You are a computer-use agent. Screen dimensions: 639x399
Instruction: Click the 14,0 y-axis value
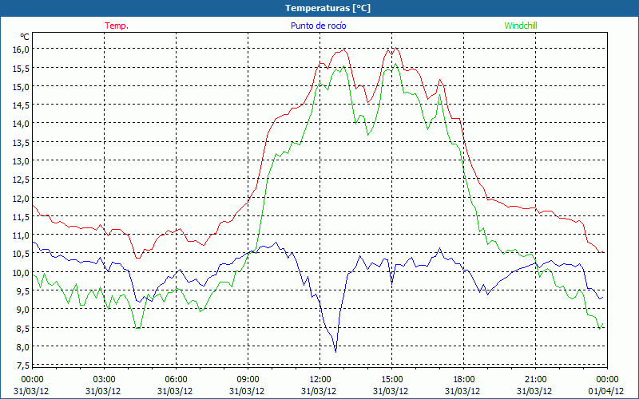(x=22, y=123)
